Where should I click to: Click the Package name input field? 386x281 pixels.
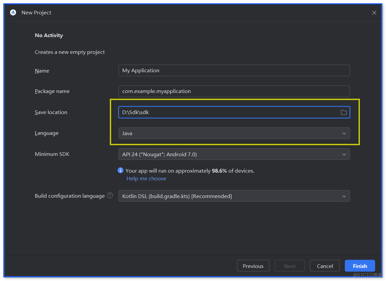(x=234, y=91)
